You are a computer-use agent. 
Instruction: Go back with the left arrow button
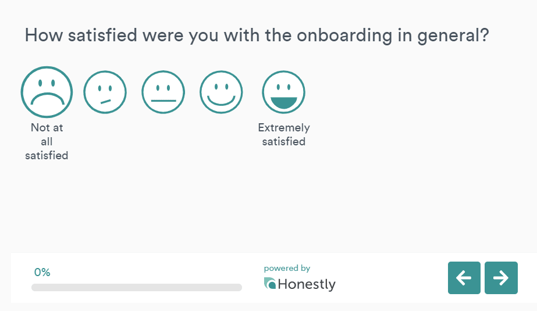464,278
